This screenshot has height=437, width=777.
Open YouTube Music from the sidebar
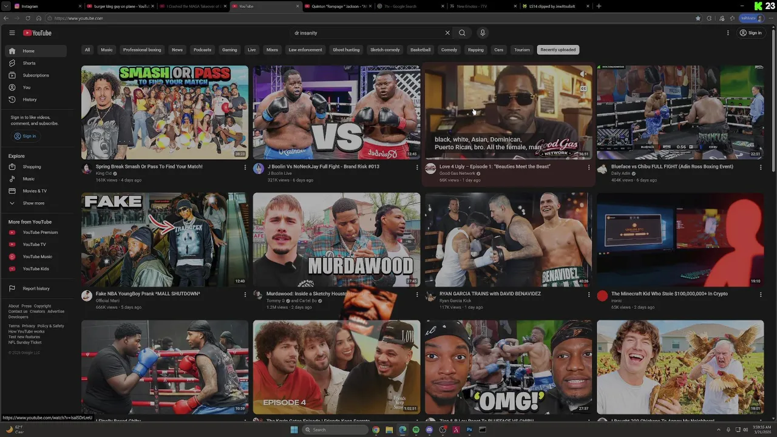pyautogui.click(x=36, y=257)
